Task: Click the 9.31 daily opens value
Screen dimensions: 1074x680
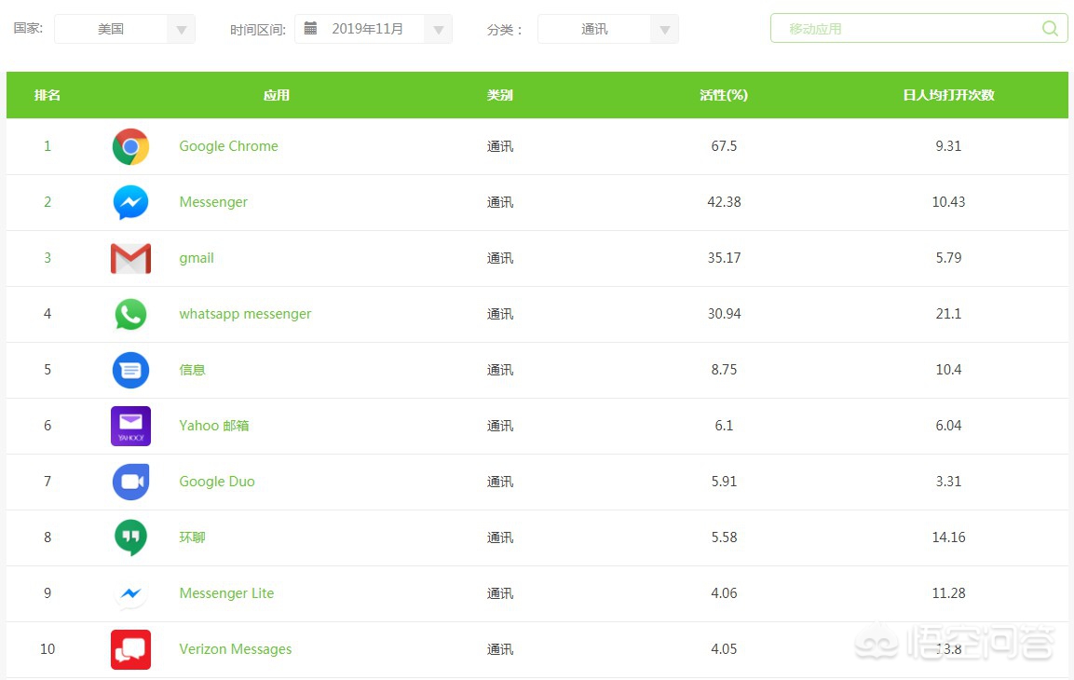Action: point(948,146)
